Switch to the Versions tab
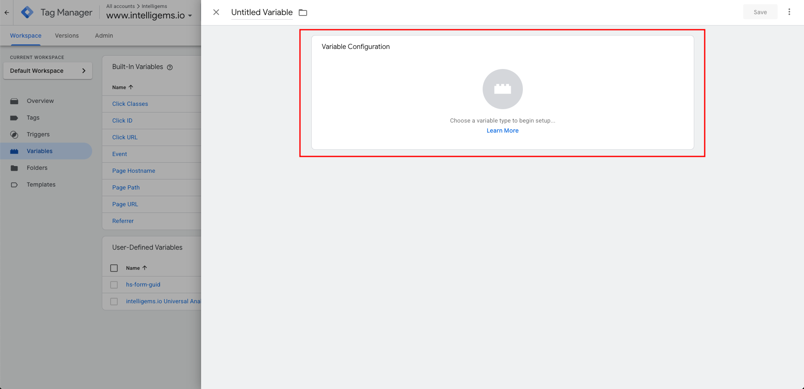This screenshot has width=804, height=389. pos(67,36)
